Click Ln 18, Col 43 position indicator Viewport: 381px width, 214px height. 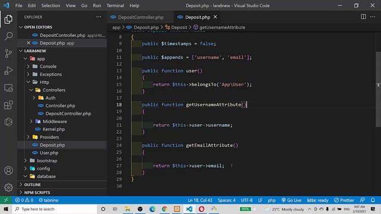[200, 200]
